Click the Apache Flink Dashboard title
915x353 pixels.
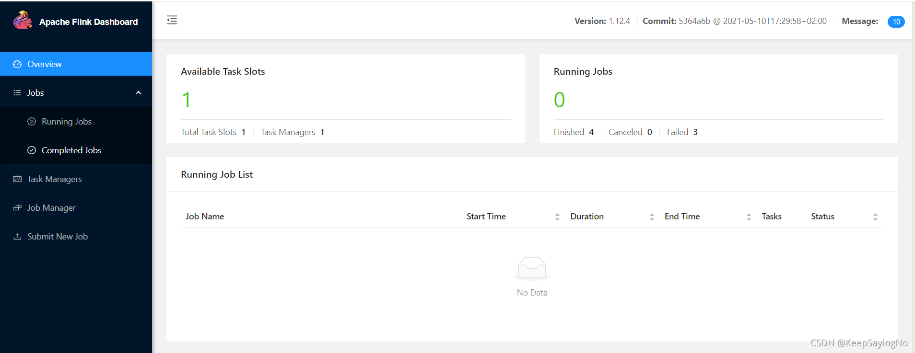point(89,22)
